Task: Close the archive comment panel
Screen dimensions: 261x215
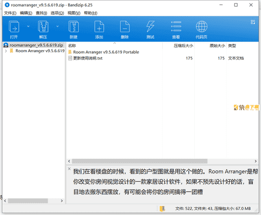Action: click(69, 169)
